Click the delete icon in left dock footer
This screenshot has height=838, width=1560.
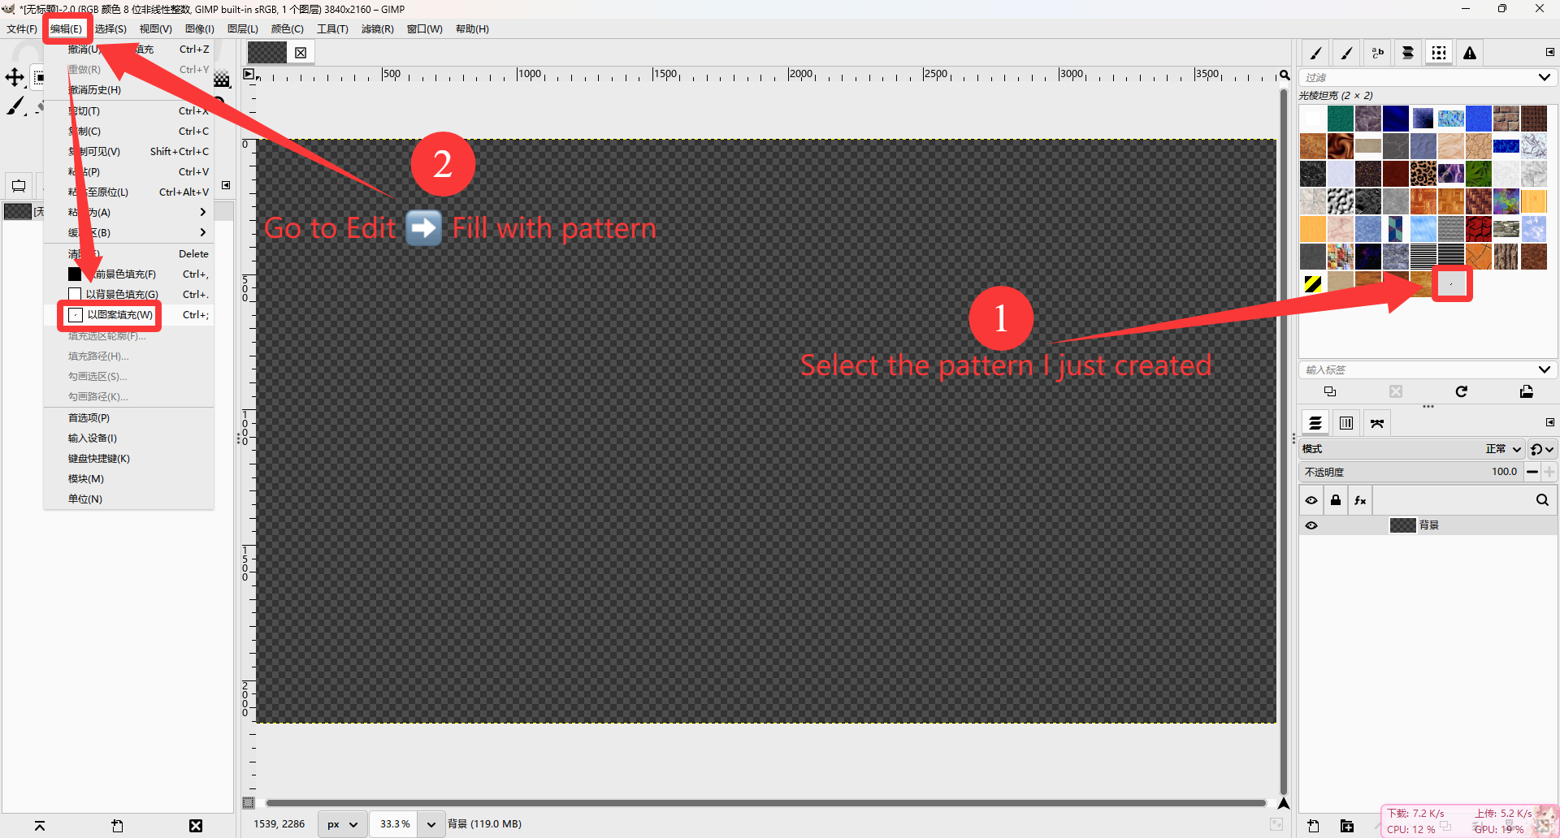tap(196, 826)
